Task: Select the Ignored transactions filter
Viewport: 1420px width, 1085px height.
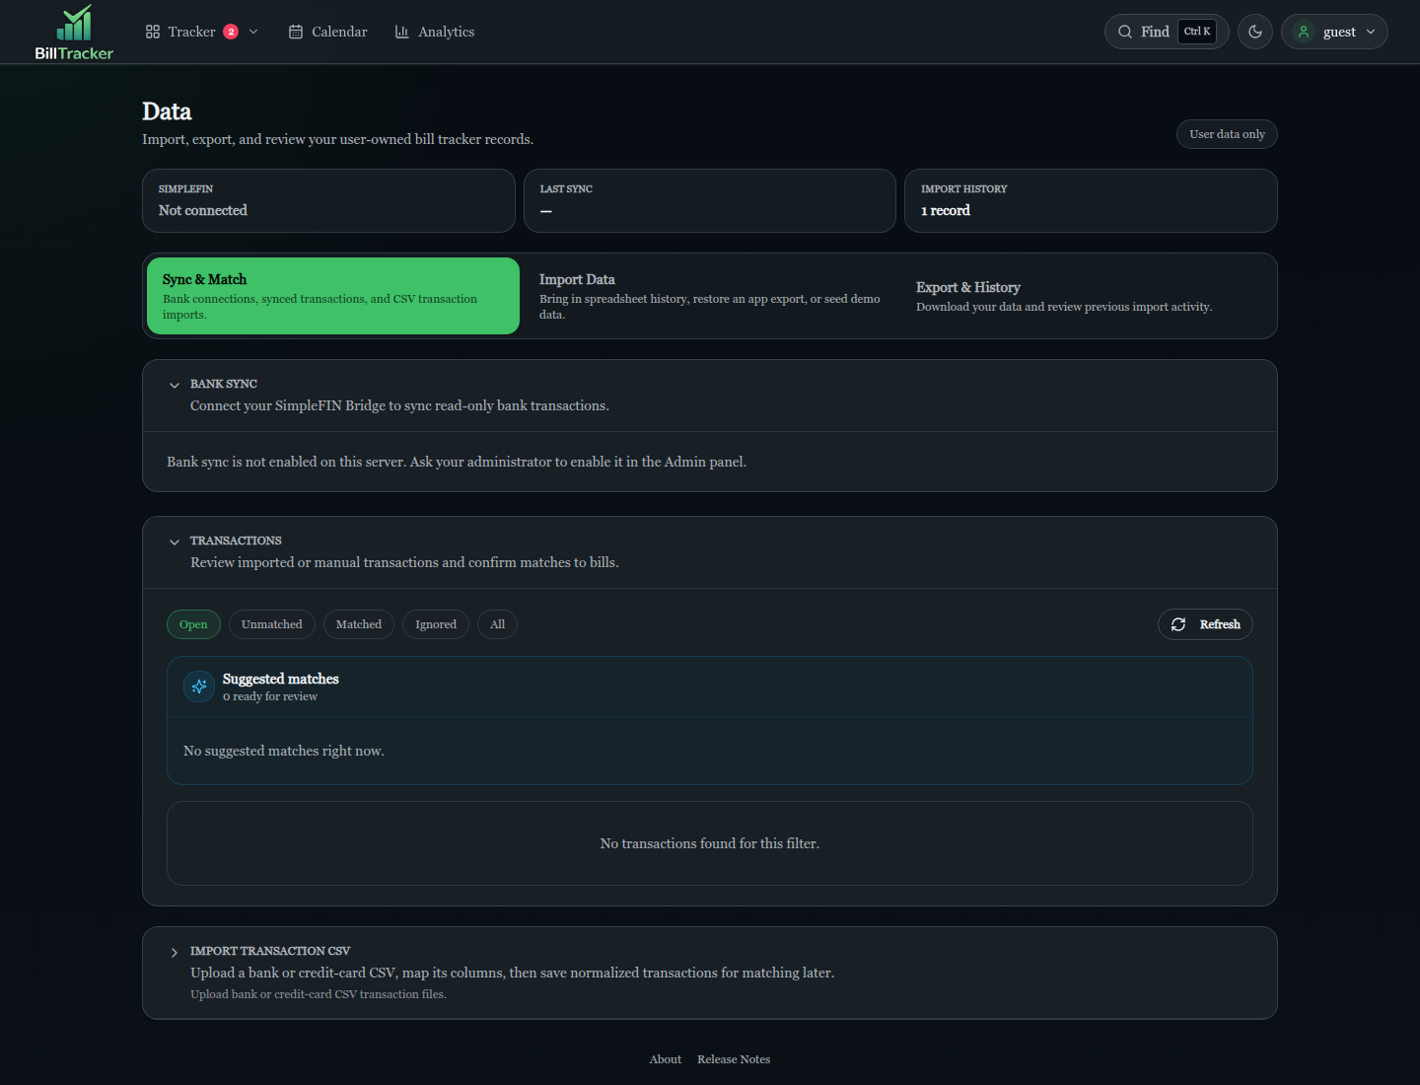Action: (436, 624)
